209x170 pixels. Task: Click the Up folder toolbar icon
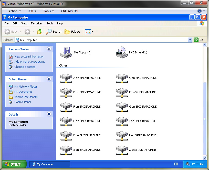point(40,32)
